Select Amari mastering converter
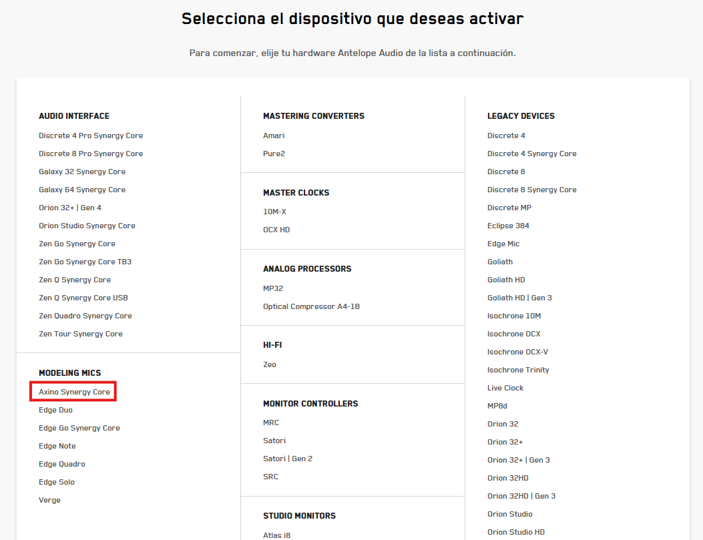703x540 pixels. (x=274, y=136)
